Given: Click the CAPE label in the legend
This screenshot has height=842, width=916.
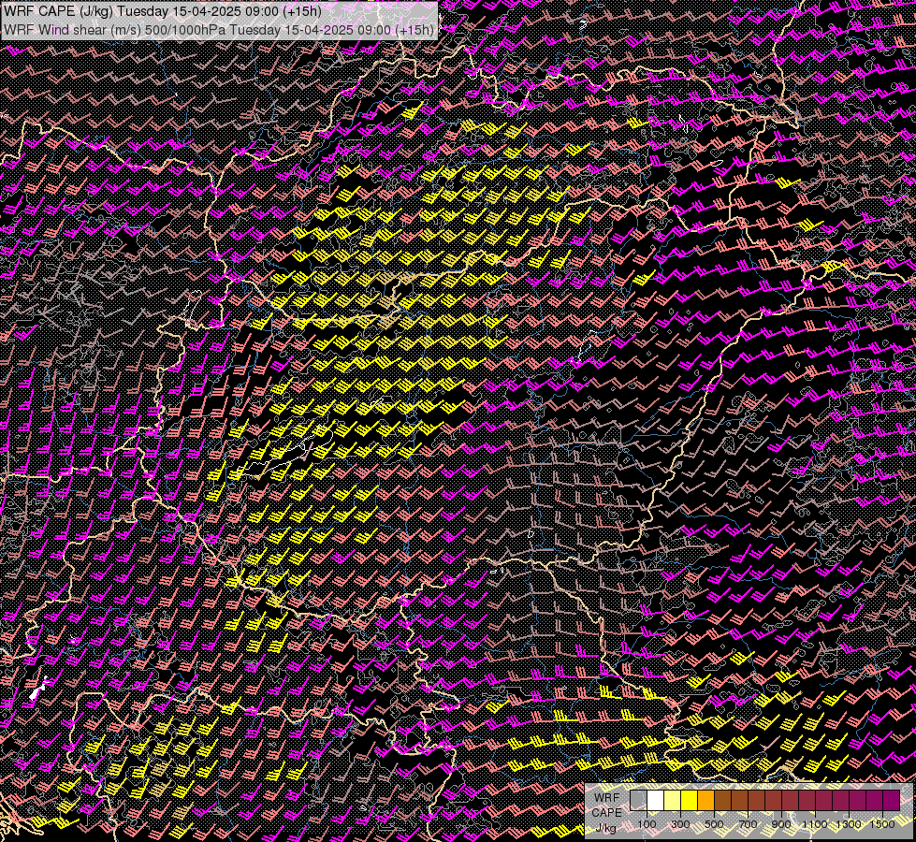Looking at the screenshot, I should point(607,813).
